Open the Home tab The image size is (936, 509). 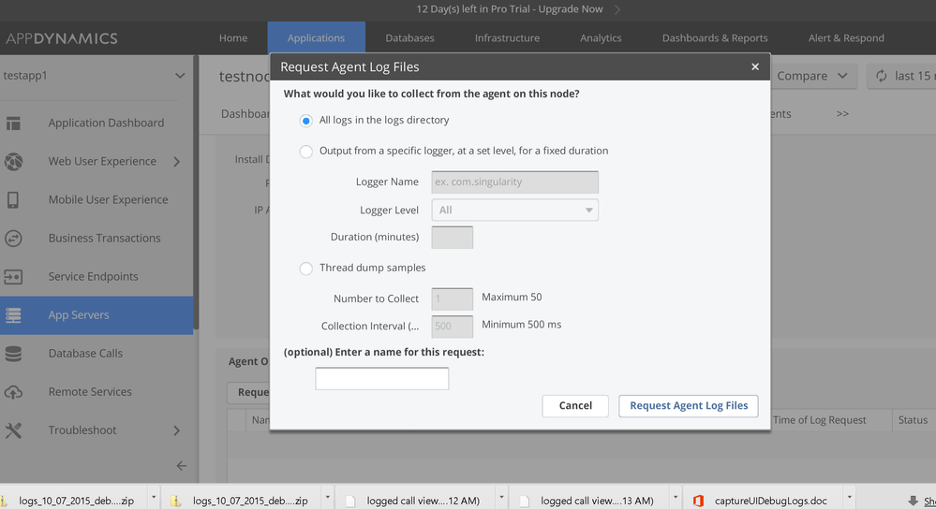tap(232, 38)
